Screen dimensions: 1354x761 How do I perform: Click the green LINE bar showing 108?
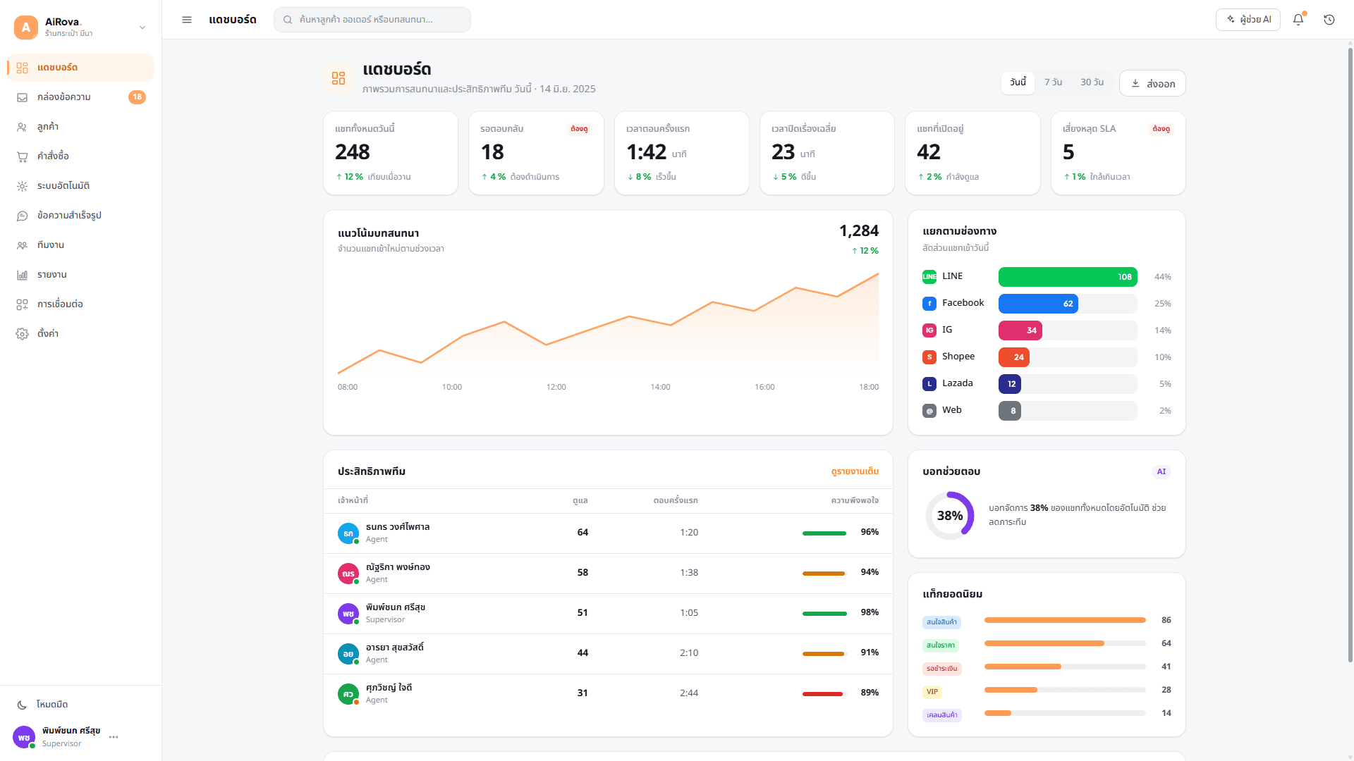(x=1068, y=277)
